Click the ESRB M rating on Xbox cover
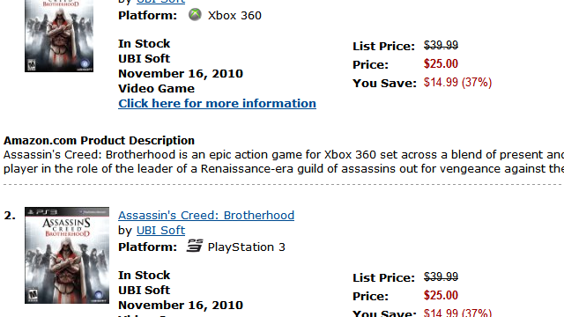 tap(32, 65)
